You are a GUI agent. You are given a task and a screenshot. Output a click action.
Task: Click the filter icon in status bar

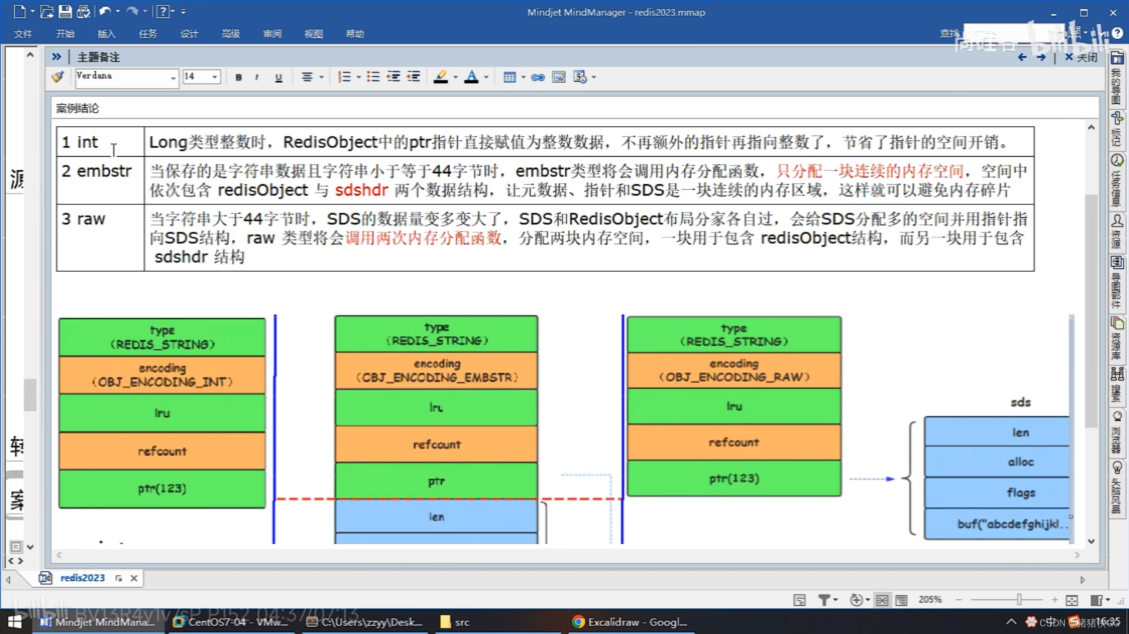coord(824,599)
